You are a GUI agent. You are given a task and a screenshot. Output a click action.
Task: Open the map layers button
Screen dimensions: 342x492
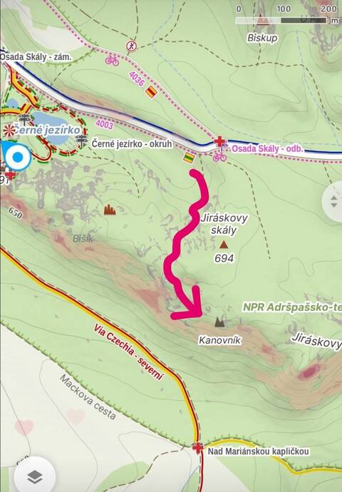coord(35,477)
